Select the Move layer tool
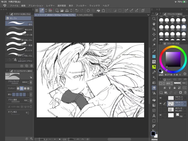 (154, 34)
